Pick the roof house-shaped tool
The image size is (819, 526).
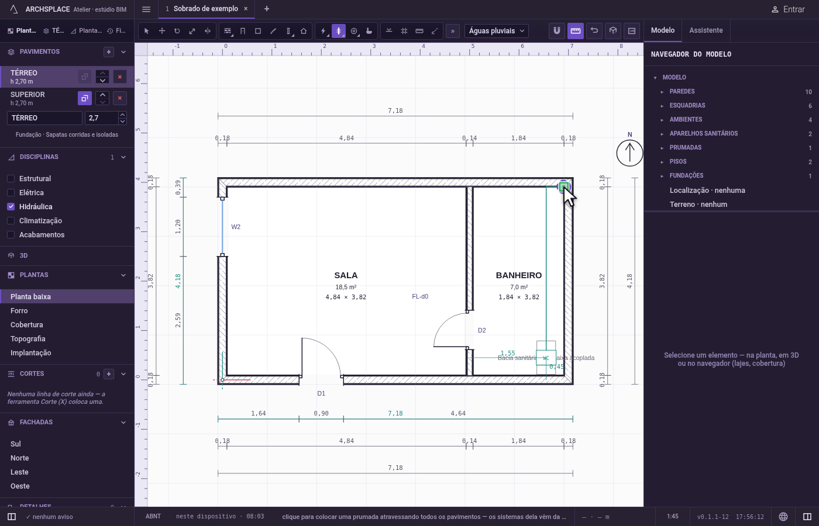(x=304, y=31)
